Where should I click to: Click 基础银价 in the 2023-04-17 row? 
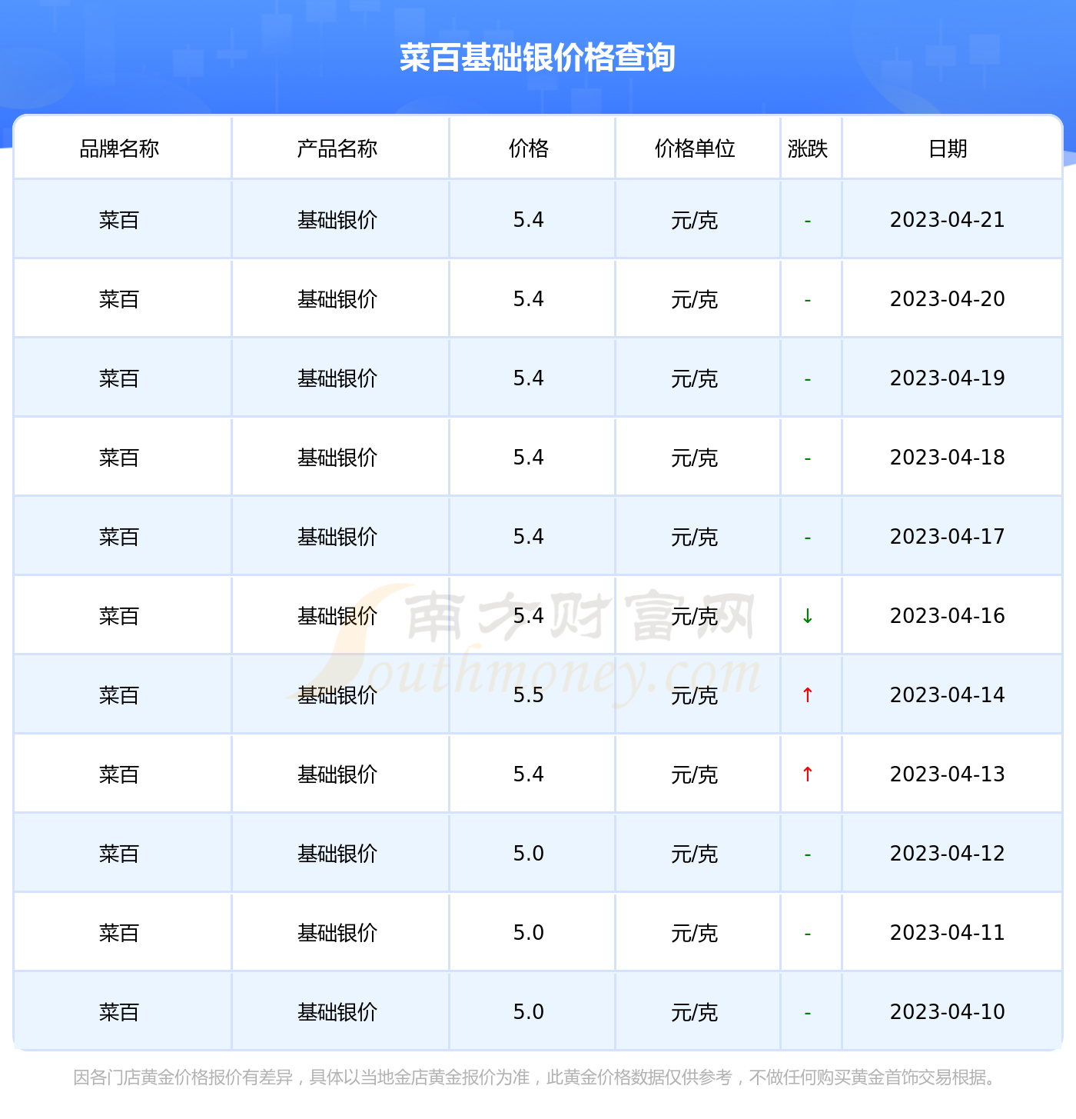click(x=337, y=538)
